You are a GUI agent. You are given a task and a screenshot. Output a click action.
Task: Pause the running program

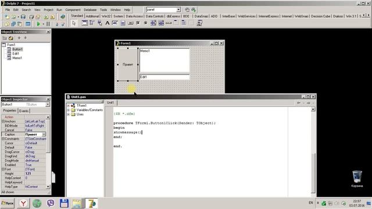(48, 24)
